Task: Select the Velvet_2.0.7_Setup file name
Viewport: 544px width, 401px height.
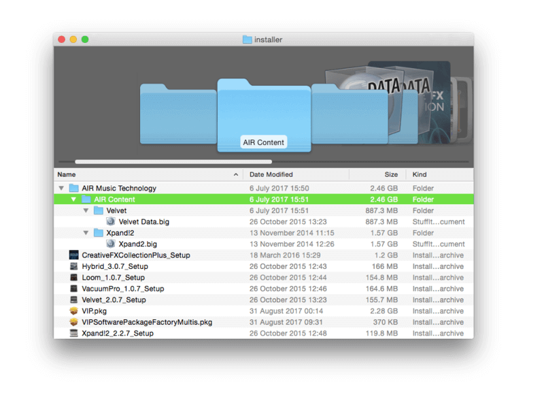Action: (x=114, y=300)
